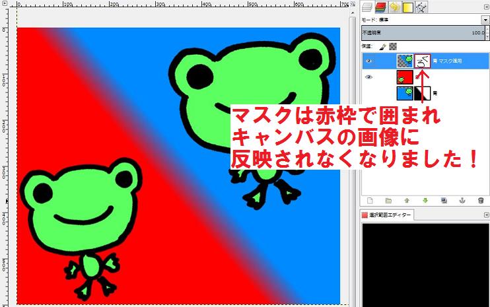The height and width of the screenshot is (307, 490).
Task: Select the 青 マスク適用 layer image thumbnail
Action: pyautogui.click(x=405, y=61)
